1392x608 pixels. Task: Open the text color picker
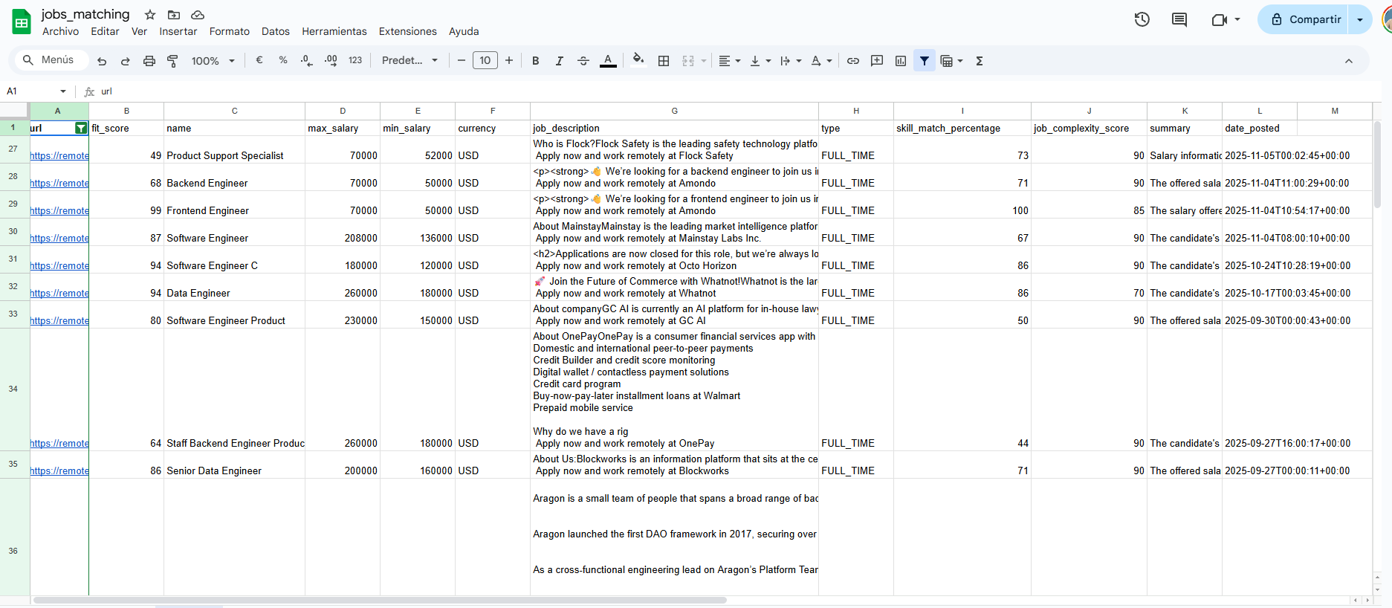click(x=608, y=61)
